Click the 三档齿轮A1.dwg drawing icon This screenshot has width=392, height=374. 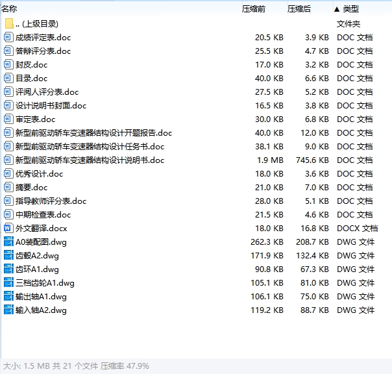8,282
